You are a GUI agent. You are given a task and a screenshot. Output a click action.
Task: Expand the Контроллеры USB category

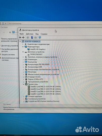coord(23,67)
